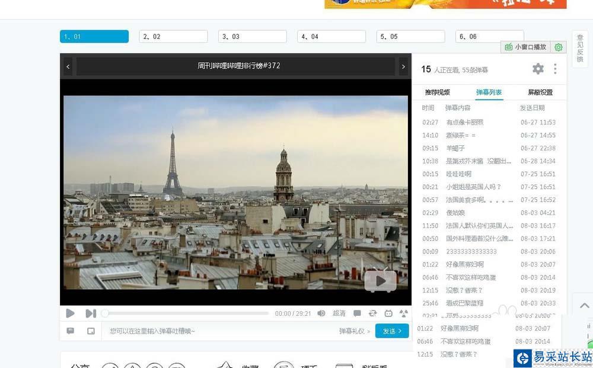Select danmaku row at 00:50 starting 国外料理
The height and width of the screenshot is (368, 593).
(489, 238)
